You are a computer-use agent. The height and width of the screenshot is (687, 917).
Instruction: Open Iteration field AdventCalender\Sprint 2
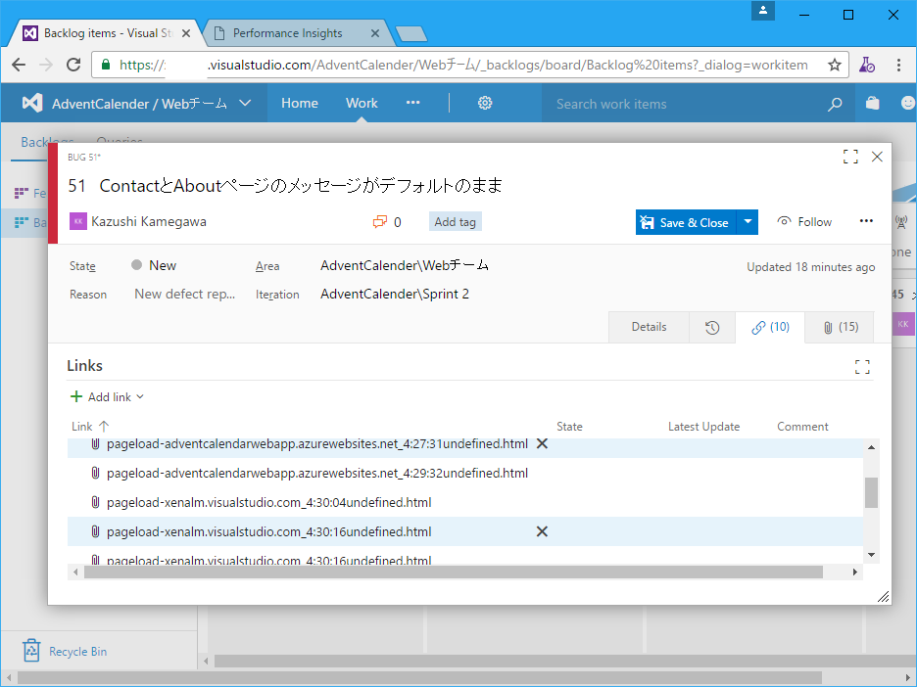coord(395,295)
